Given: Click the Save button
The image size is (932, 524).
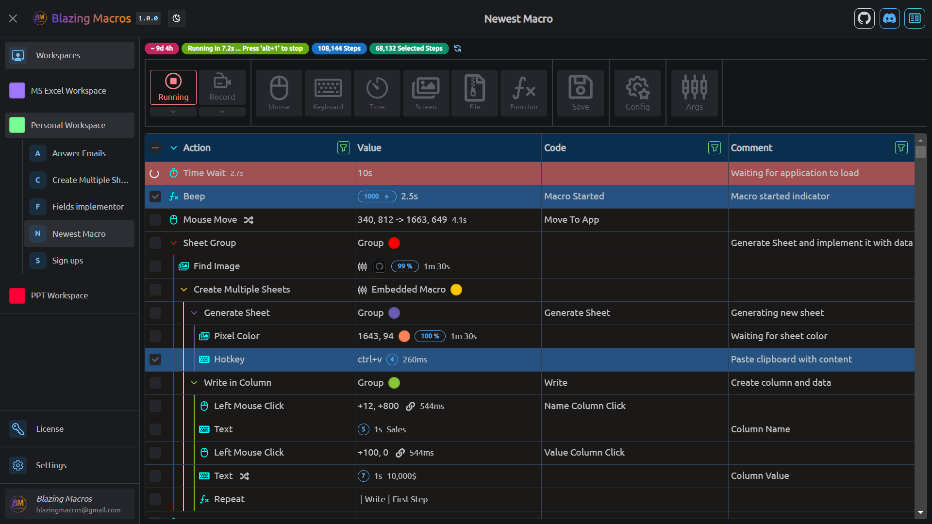Looking at the screenshot, I should 580,93.
